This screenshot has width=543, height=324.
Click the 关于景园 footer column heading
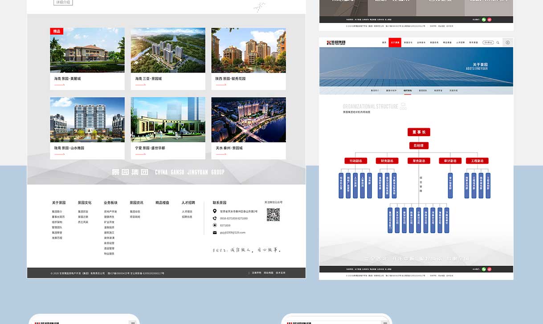coord(59,202)
